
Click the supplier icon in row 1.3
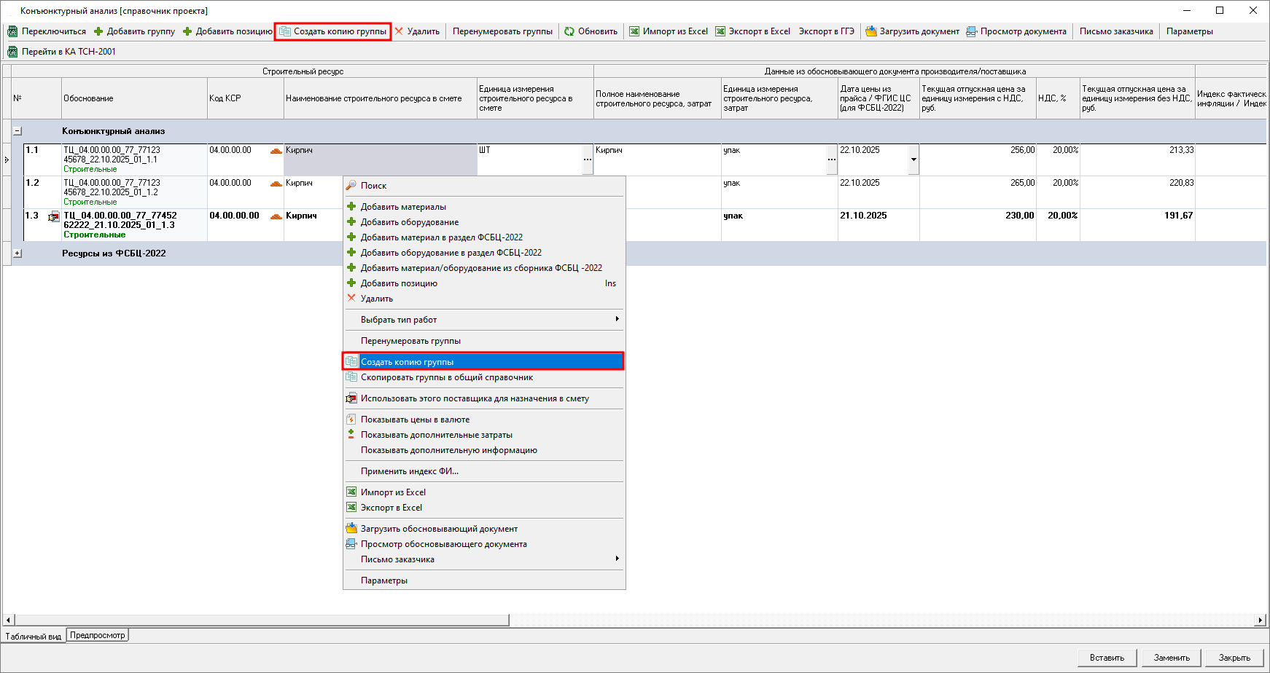53,216
